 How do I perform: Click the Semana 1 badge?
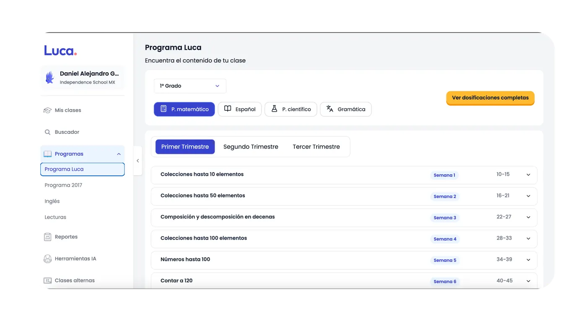tap(444, 175)
